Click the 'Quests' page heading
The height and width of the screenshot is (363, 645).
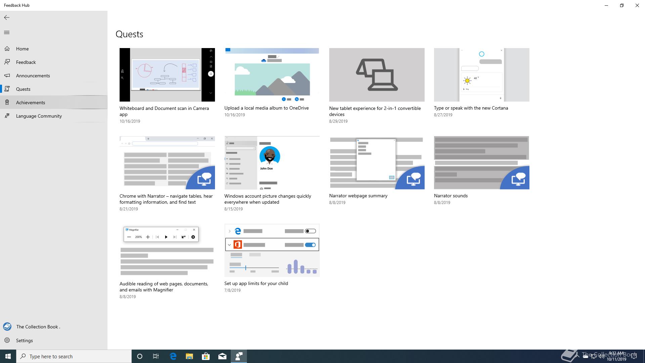coord(129,34)
